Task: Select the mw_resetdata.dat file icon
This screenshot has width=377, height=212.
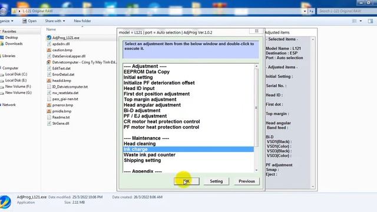Action: 49,93
